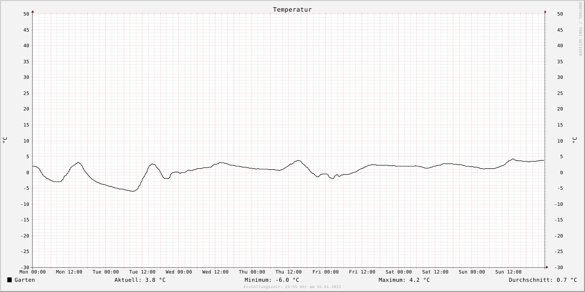Click the Tue 12:00 time axis label
This screenshot has width=585, height=292.
pyautogui.click(x=142, y=272)
